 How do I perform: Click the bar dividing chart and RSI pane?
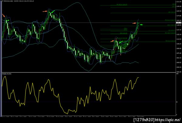coord(89,72)
